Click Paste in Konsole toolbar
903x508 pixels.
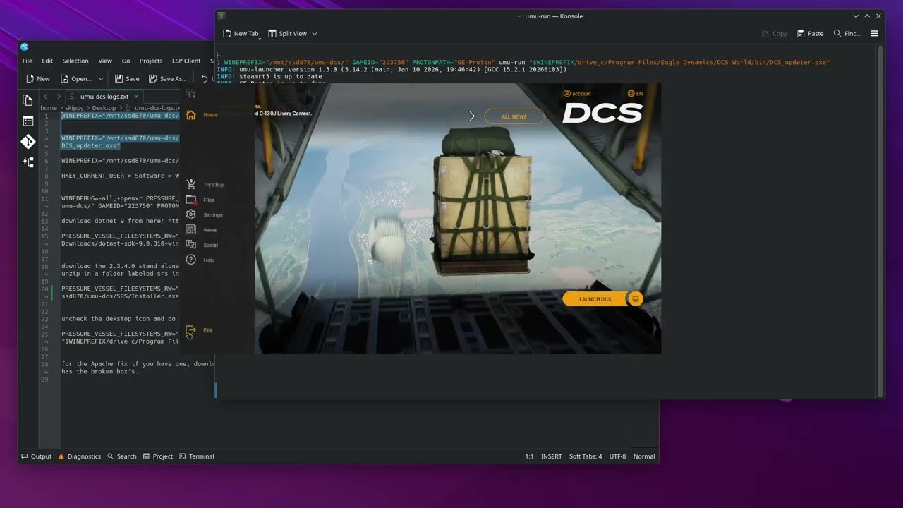click(x=810, y=33)
